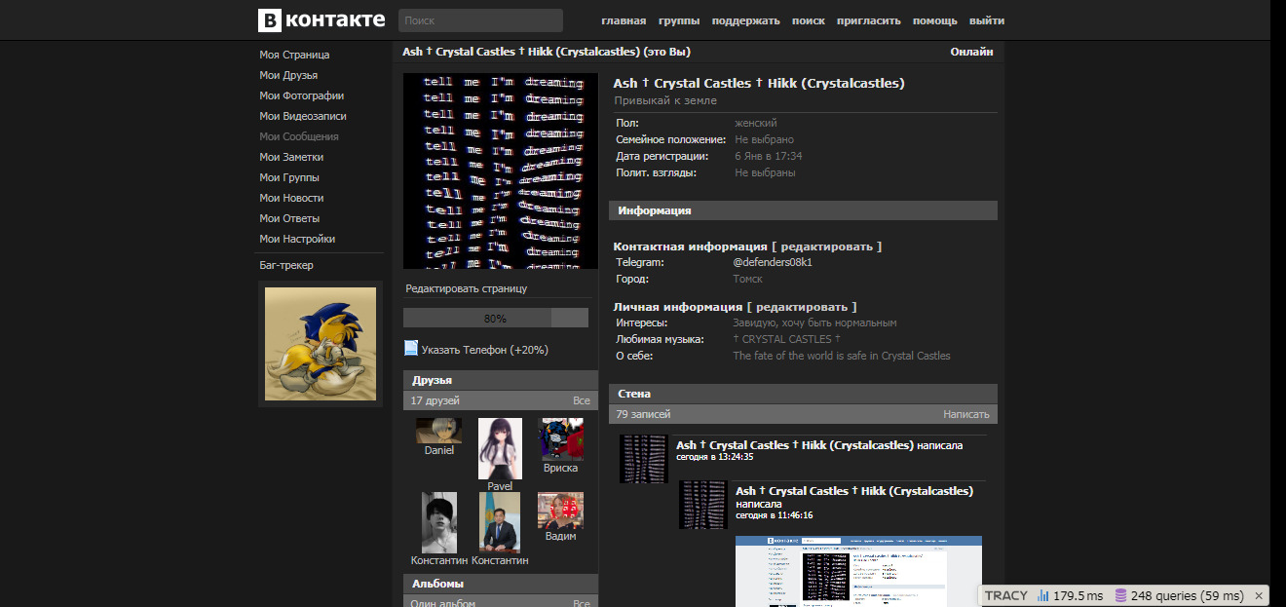Click the Sonic and Tails sidebar image
The image size is (1286, 607).
point(321,344)
